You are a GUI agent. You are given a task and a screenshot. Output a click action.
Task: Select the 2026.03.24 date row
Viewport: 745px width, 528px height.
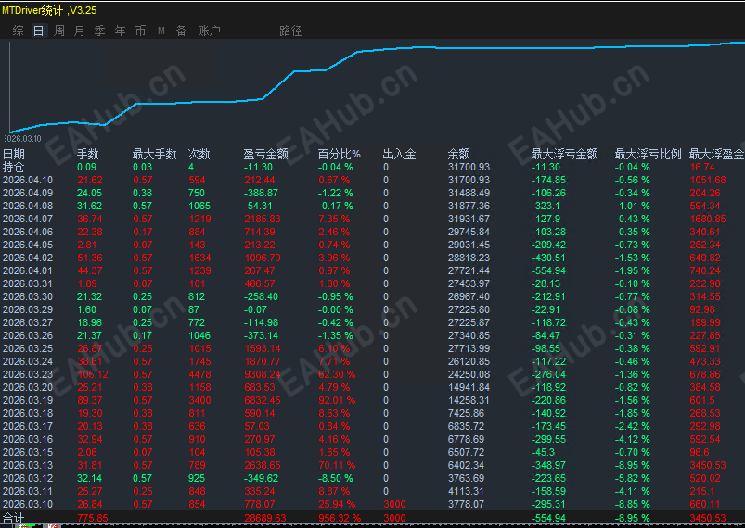tap(373, 361)
